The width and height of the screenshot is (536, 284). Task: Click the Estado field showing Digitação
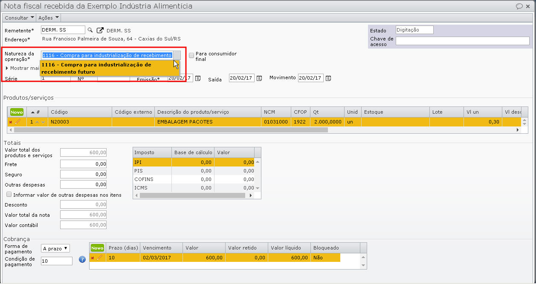[414, 30]
